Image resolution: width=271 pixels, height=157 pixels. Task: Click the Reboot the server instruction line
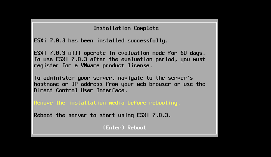pos(102,115)
